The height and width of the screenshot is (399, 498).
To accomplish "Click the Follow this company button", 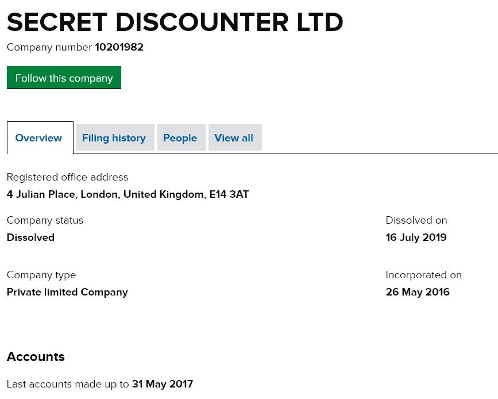I will tap(64, 78).
